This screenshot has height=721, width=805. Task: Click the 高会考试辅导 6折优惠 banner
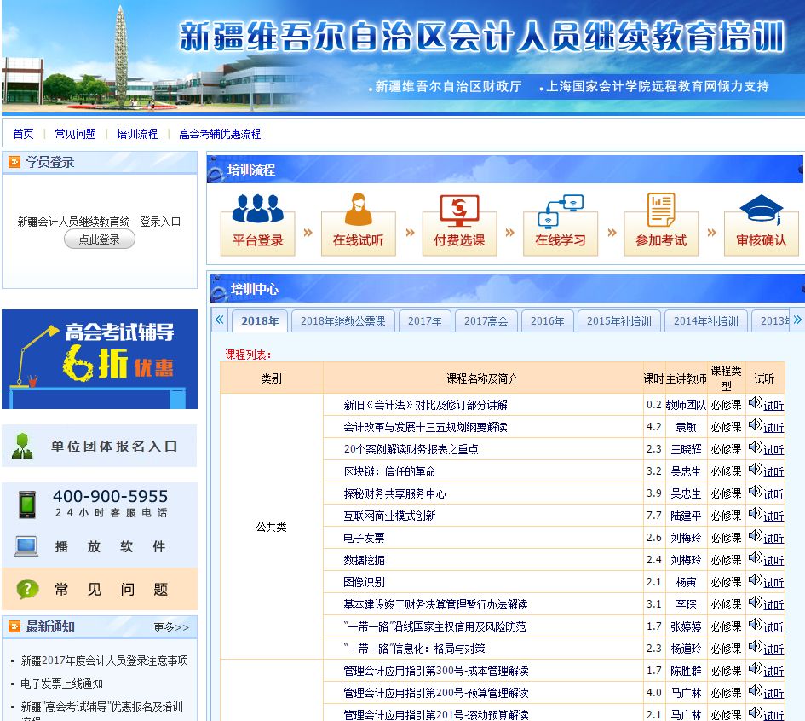point(100,359)
